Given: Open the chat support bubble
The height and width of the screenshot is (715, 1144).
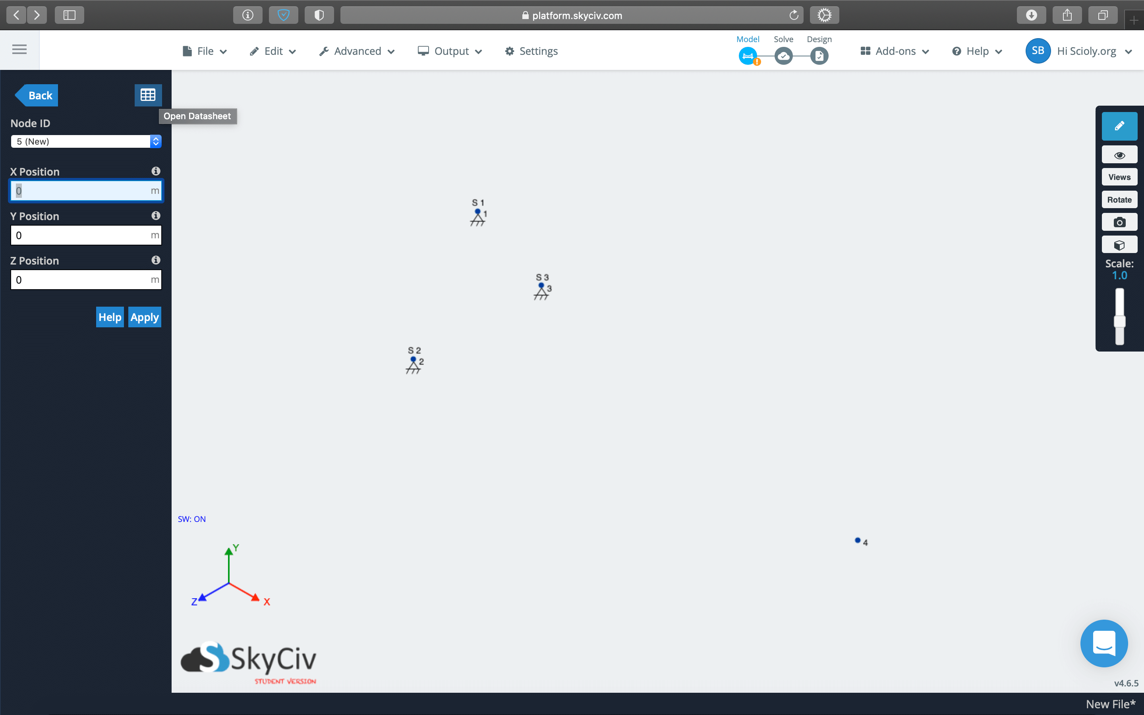Looking at the screenshot, I should pyautogui.click(x=1104, y=643).
